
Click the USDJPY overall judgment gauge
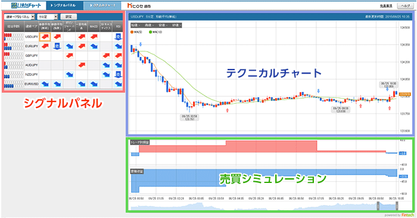(x=14, y=37)
